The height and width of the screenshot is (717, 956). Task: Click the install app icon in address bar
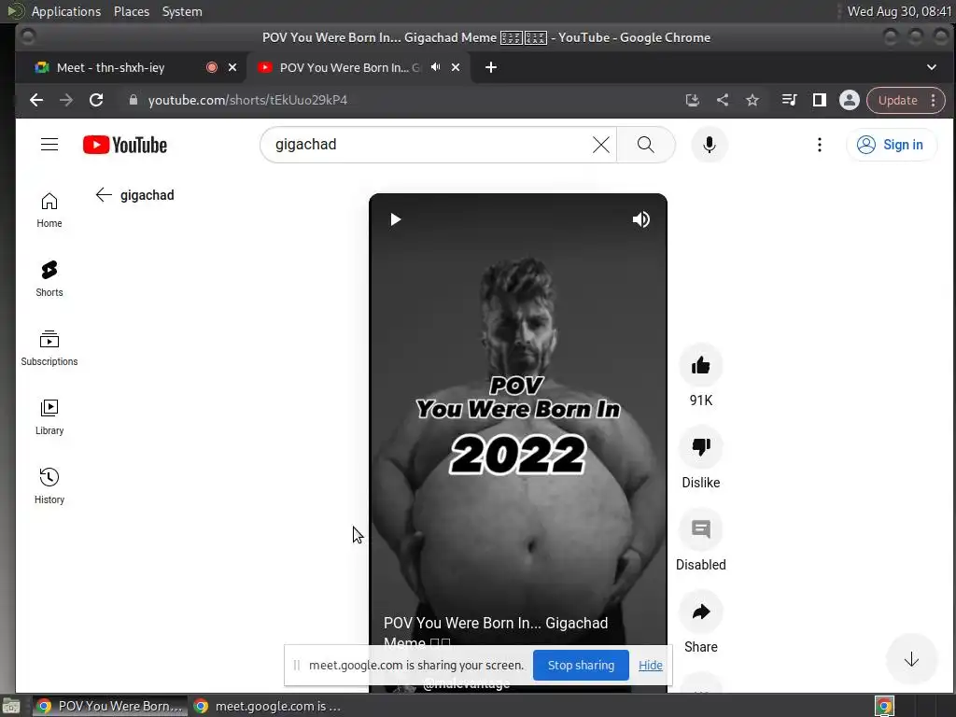[x=692, y=100]
